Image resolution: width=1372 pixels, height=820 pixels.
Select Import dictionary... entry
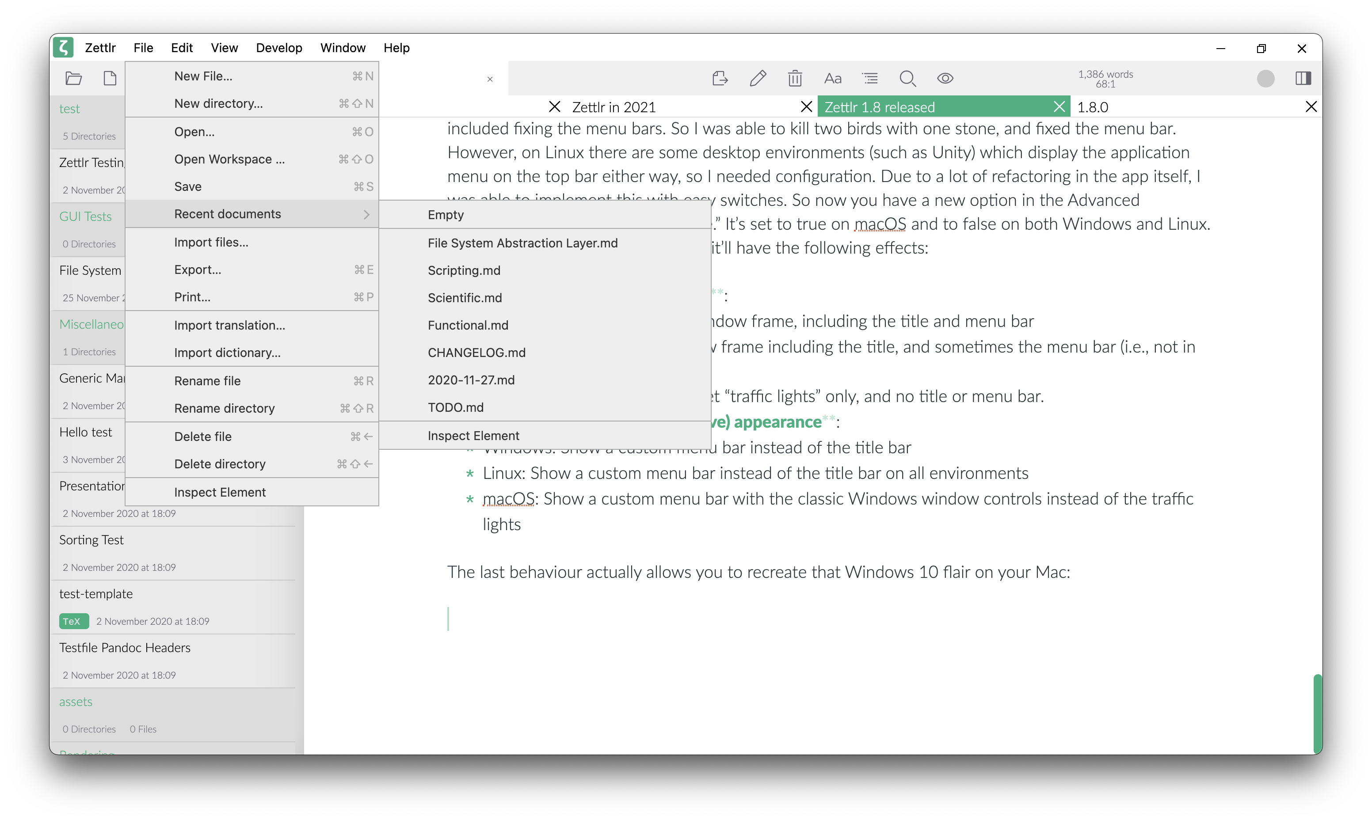tap(252, 353)
